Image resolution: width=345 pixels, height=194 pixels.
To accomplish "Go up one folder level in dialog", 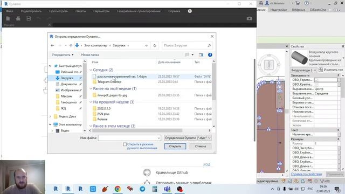I will [71, 45].
